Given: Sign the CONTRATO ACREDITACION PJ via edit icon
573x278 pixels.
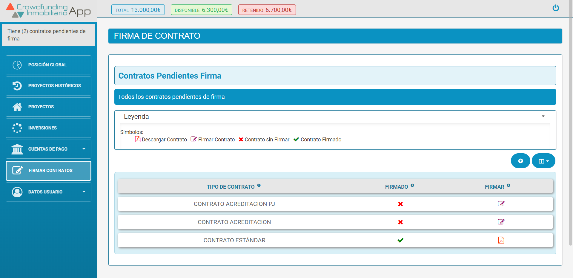Looking at the screenshot, I should (501, 204).
